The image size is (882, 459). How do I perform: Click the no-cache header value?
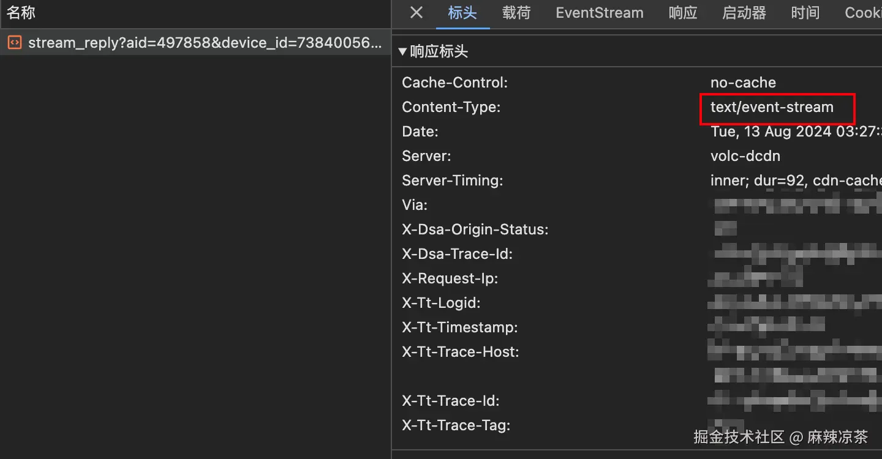click(x=743, y=83)
